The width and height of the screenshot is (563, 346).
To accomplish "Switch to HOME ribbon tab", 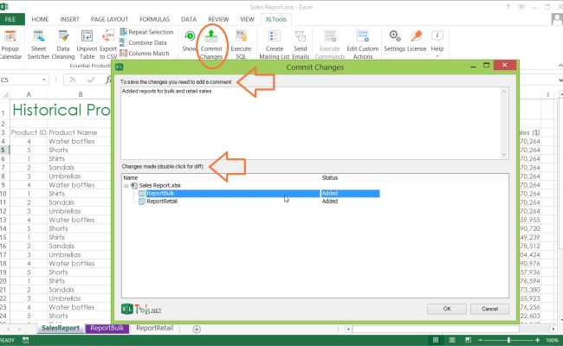I will [40, 19].
